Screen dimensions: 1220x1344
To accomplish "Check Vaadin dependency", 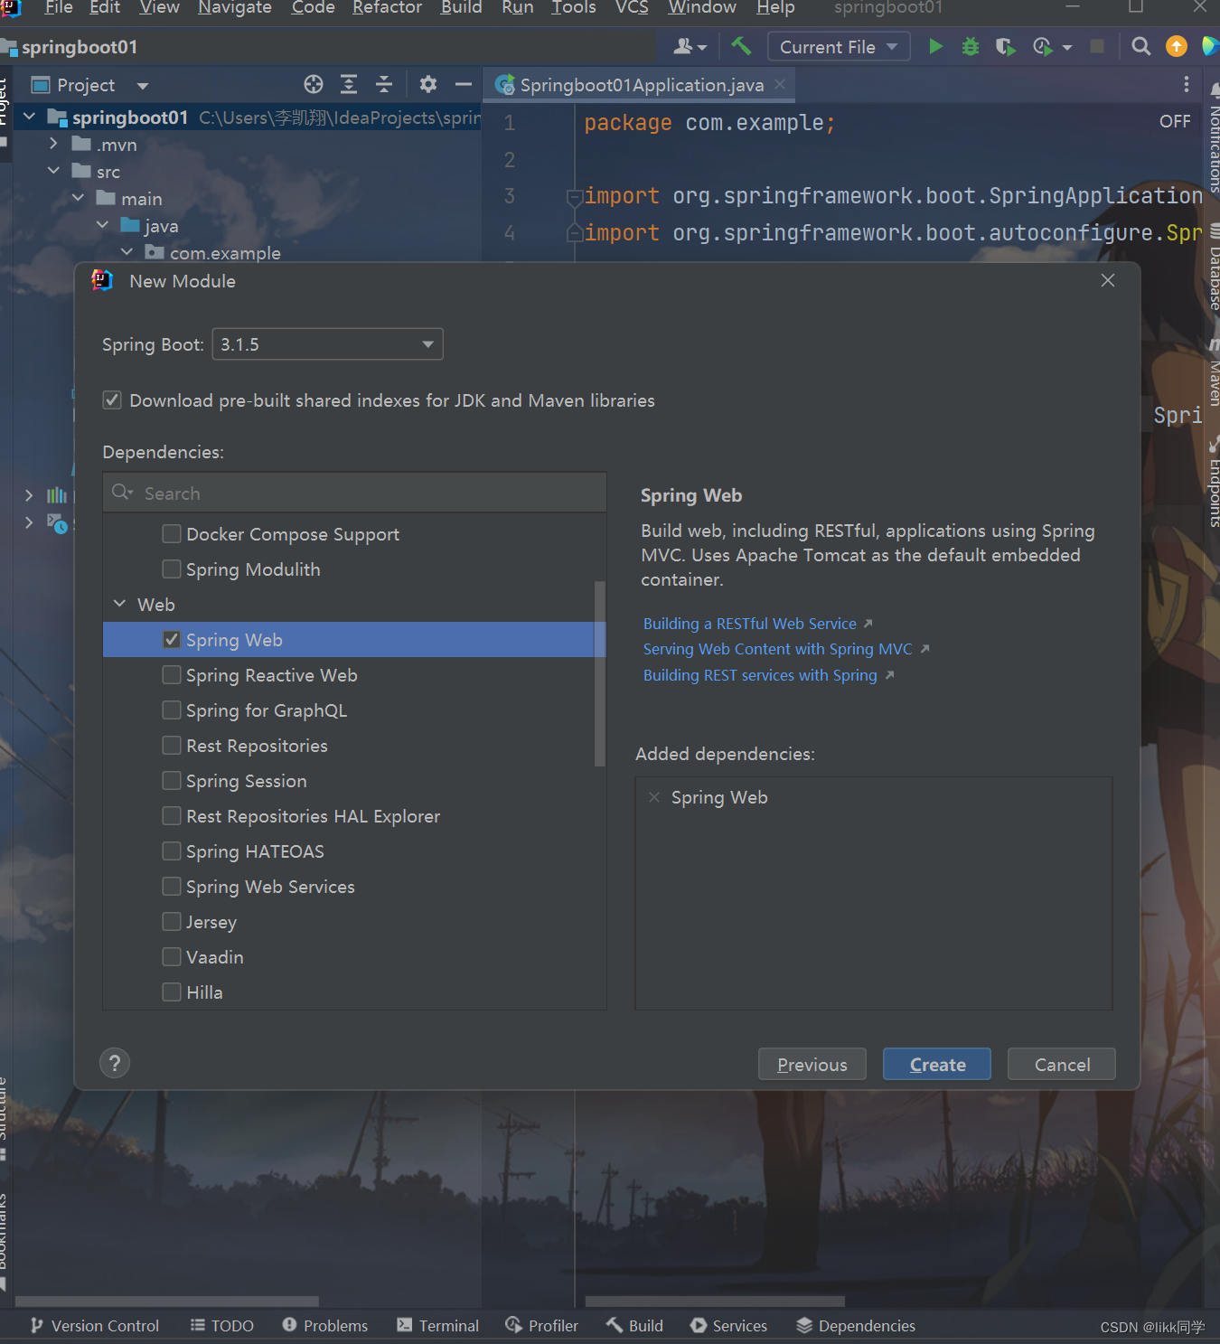I will click(x=172, y=957).
